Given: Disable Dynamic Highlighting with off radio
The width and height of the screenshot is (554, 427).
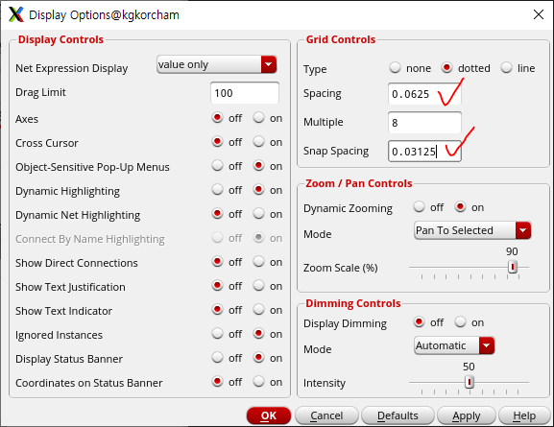Looking at the screenshot, I should click(217, 190).
